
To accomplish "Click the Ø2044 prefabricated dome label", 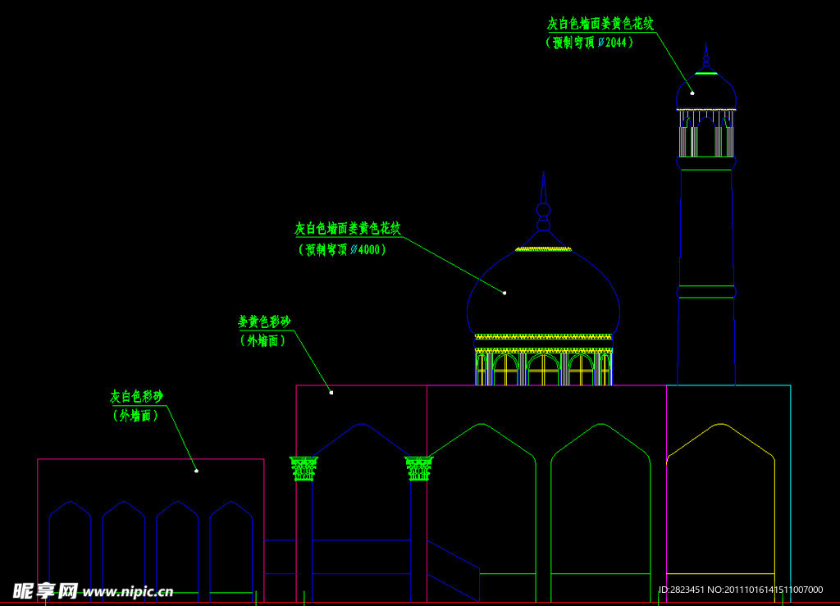I will pyautogui.click(x=589, y=43).
